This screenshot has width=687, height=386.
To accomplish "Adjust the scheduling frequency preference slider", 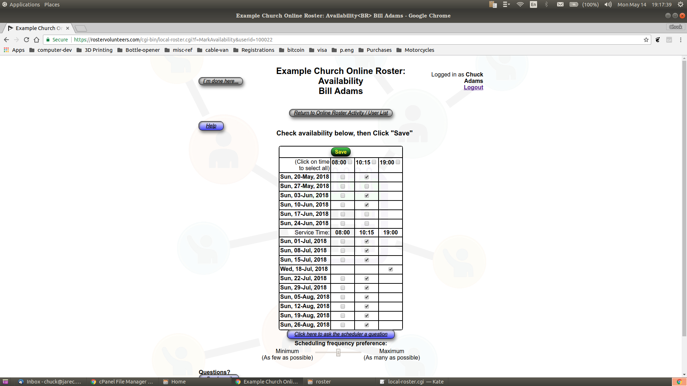I will 338,352.
